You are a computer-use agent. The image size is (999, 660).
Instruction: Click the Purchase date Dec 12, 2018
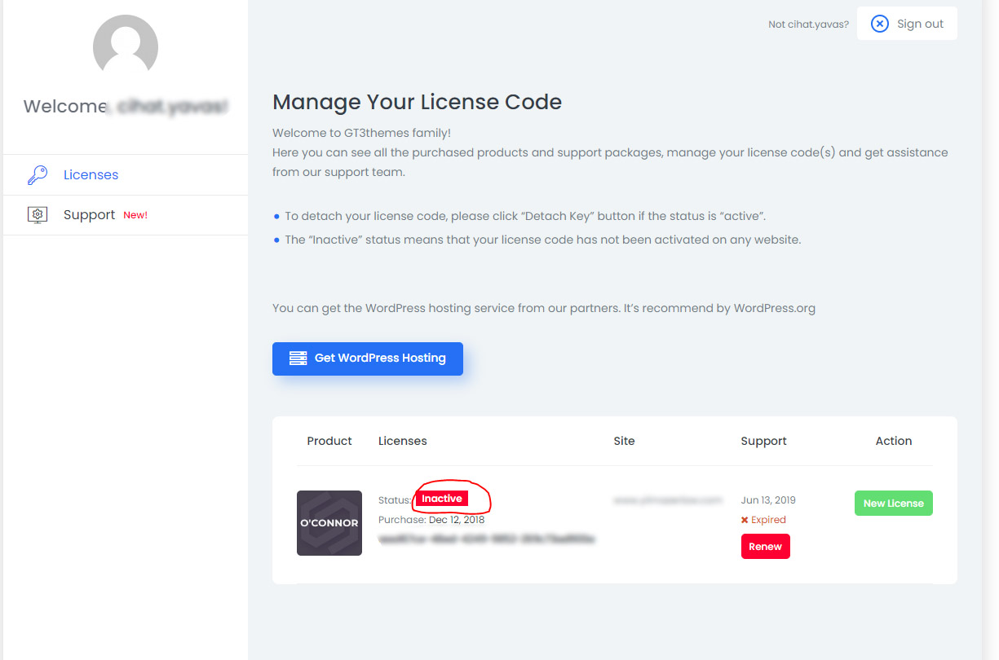[x=456, y=520]
